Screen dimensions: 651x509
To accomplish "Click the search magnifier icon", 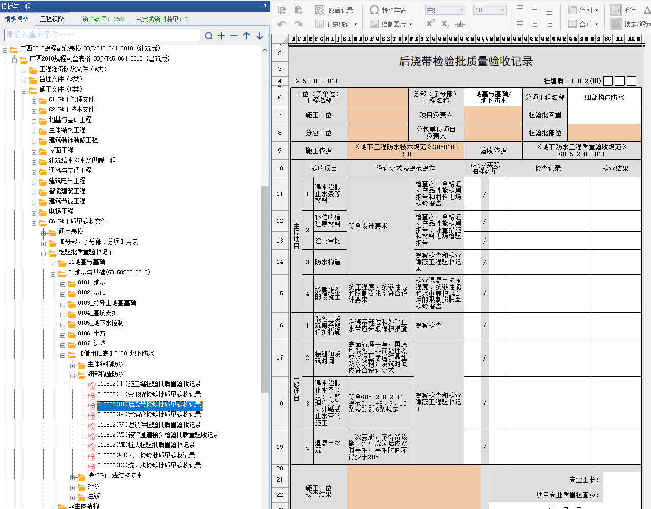I will [209, 36].
